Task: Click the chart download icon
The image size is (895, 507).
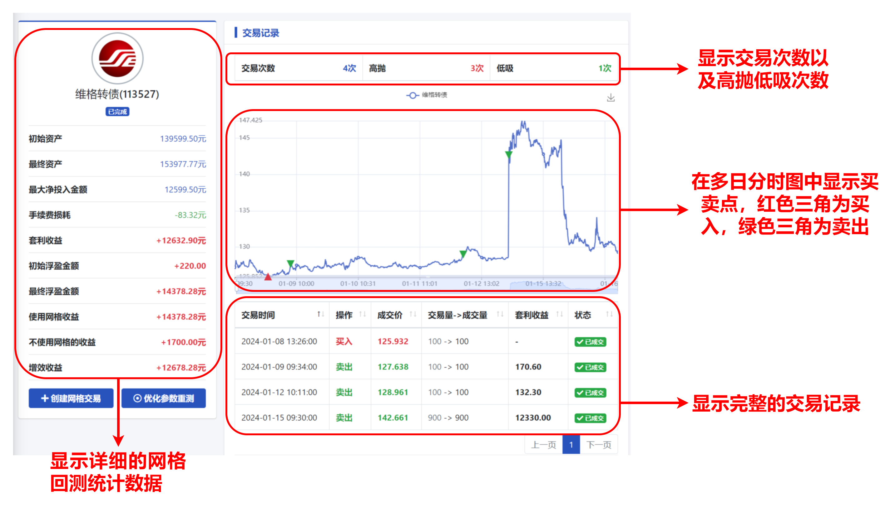Action: pos(611,98)
